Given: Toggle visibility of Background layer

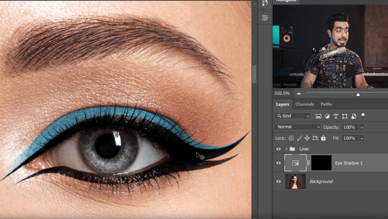Looking at the screenshot, I should pos(279,181).
